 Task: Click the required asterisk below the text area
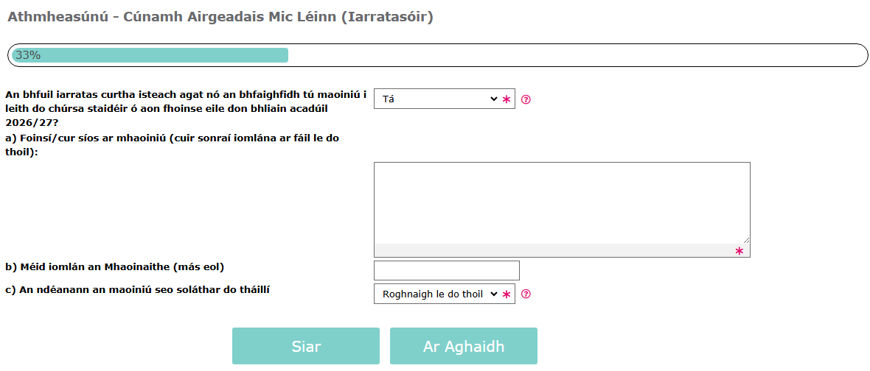pos(739,251)
